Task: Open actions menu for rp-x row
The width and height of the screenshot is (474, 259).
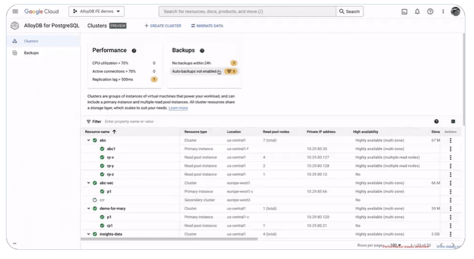Action: tap(451, 157)
